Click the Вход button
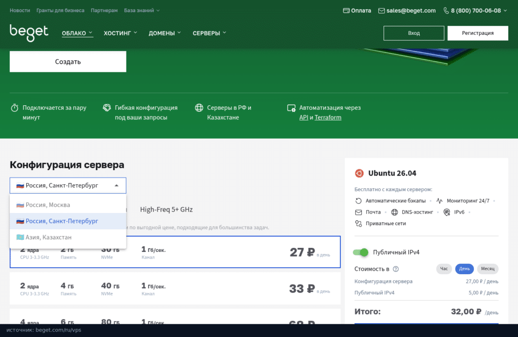 tap(414, 33)
